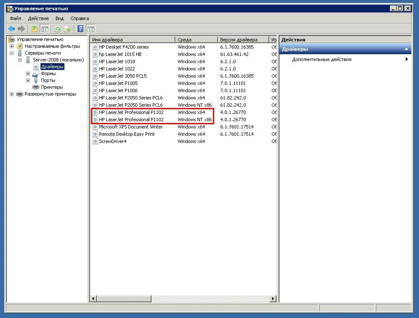Screen dimensions: 419x318
Task: Click HP LaserJet 1022 driver icon
Action: 95,69
